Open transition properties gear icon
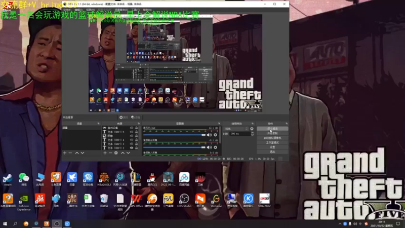The width and height of the screenshot is (405, 228). [252, 129]
